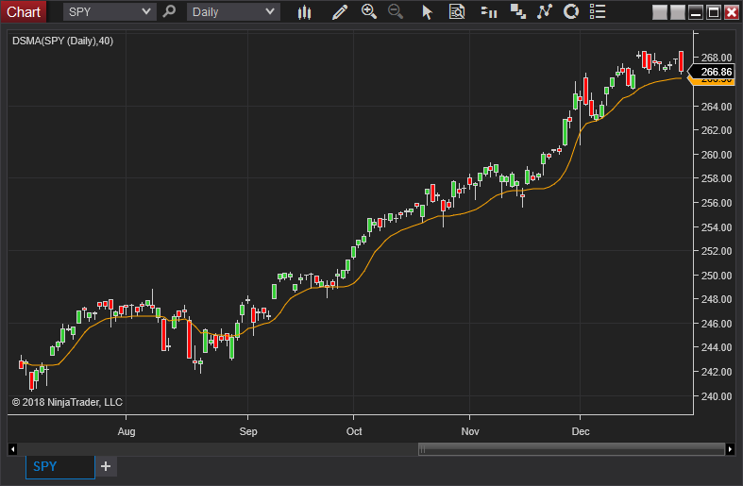This screenshot has height=486, width=743.
Task: Click the Chart title label
Action: coord(24,12)
